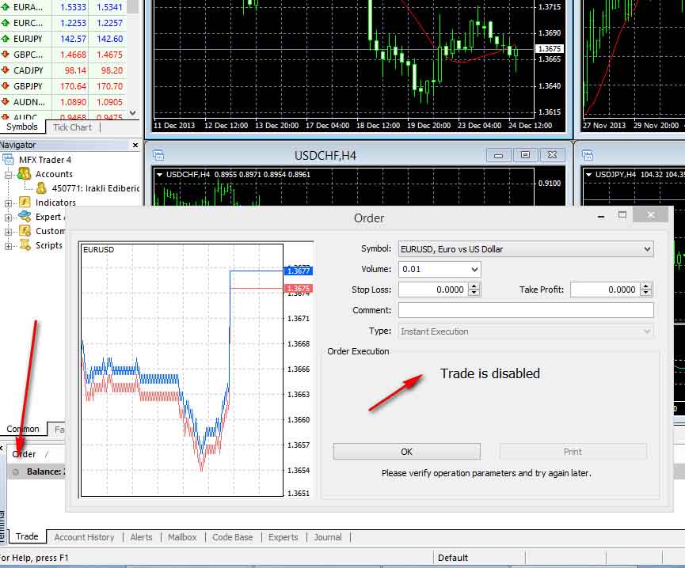The image size is (685, 568).
Task: Decrease Stop Loss with the down stepper
Action: click(474, 293)
